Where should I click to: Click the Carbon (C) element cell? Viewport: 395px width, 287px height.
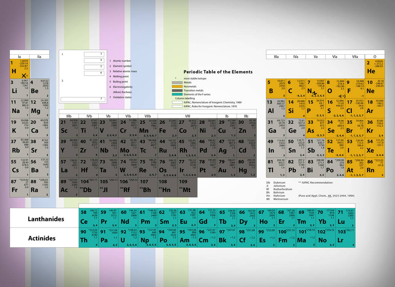click(x=296, y=89)
